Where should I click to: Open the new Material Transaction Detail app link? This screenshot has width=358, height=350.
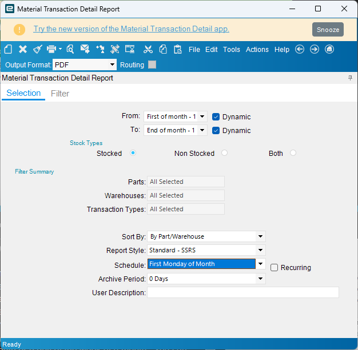pyautogui.click(x=132, y=29)
